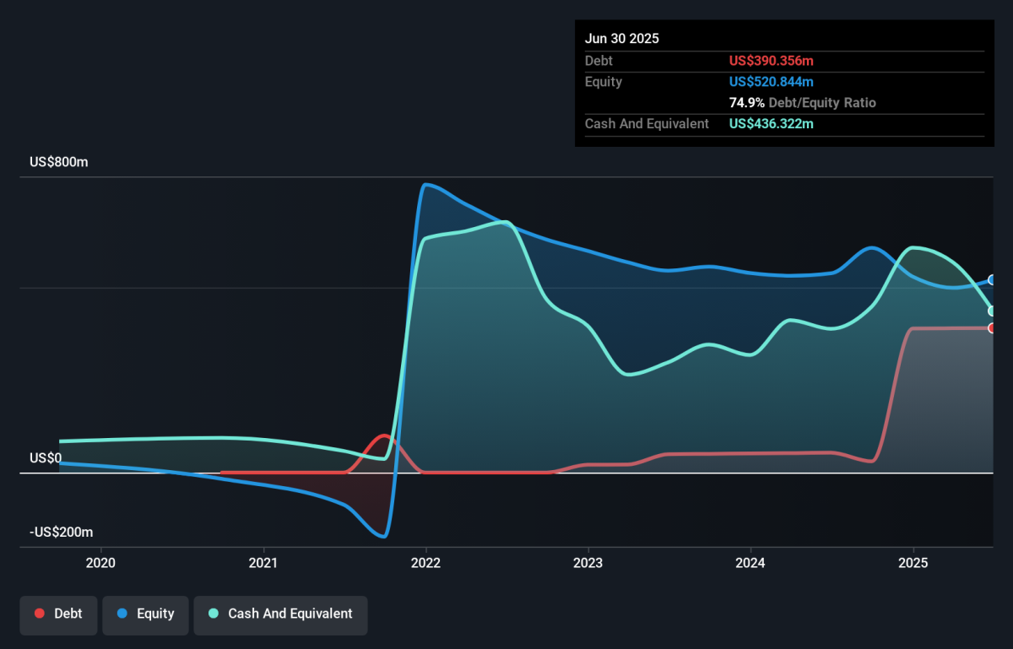The height and width of the screenshot is (649, 1013).
Task: Hide the Cash And Equivalent series
Action: pos(280,614)
